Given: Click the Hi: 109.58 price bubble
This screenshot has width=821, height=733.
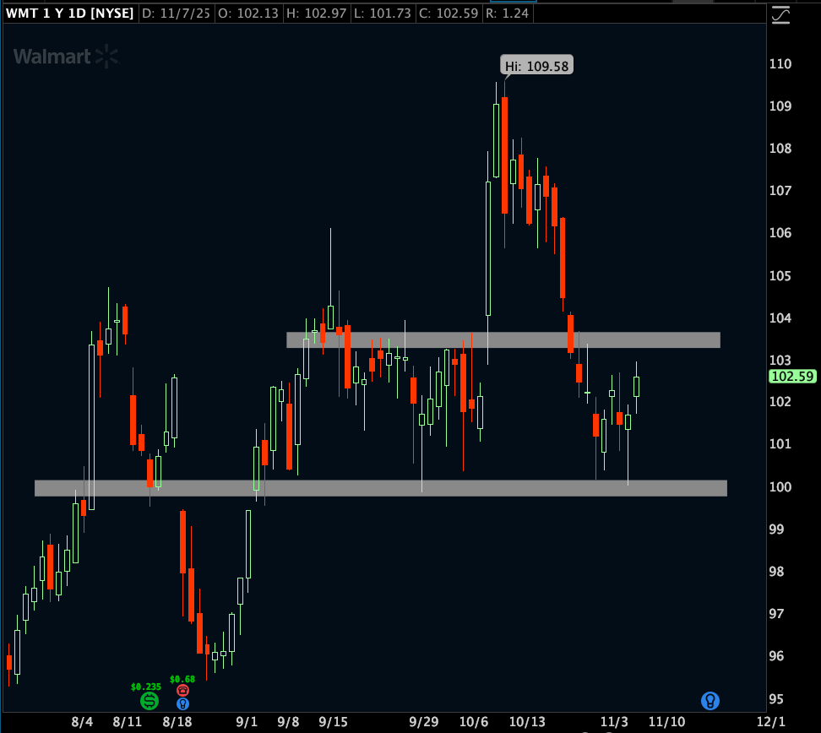Looking at the screenshot, I should point(537,66).
